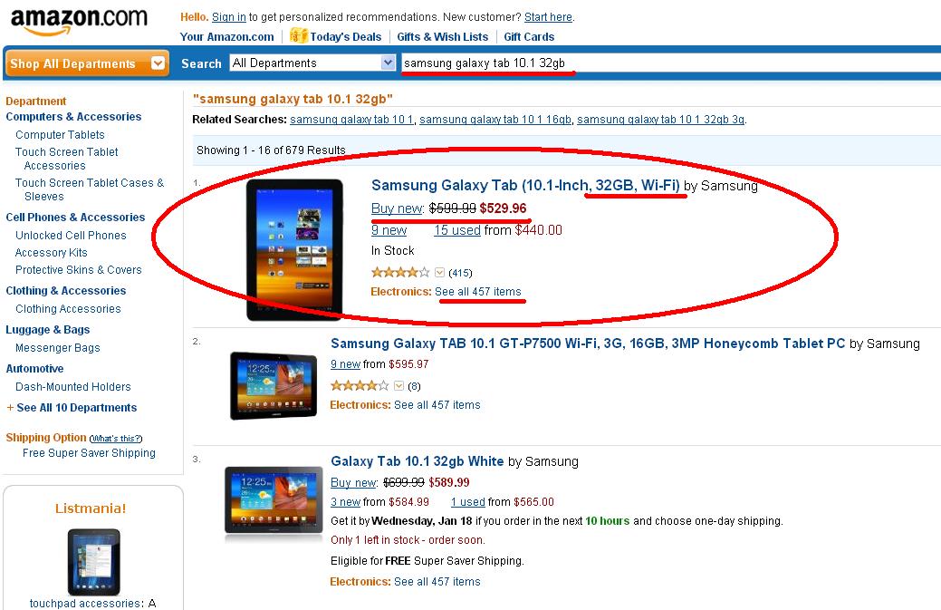View the 15 used offers link
The height and width of the screenshot is (610, 941).
tap(456, 230)
